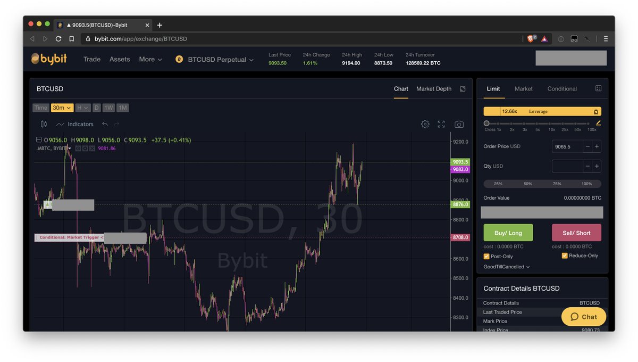Screen dimensions: 638x362
Task: Click the Sell/ Short button
Action: (x=576, y=233)
